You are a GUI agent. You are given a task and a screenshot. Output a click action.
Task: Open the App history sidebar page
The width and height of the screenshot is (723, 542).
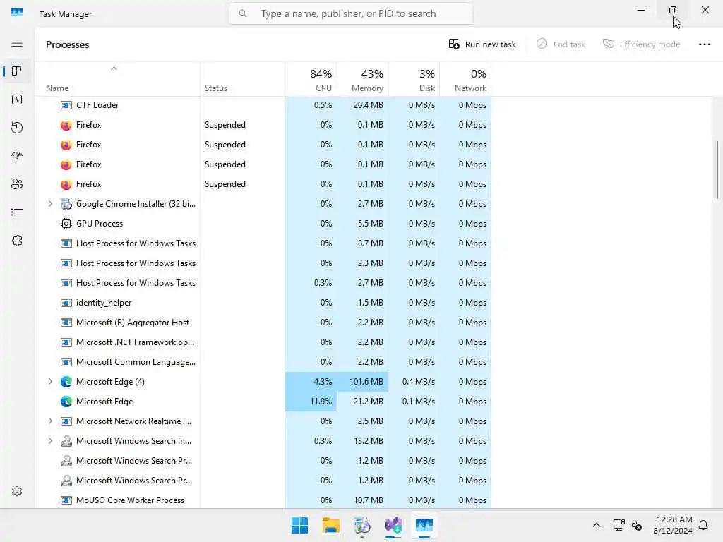17,128
